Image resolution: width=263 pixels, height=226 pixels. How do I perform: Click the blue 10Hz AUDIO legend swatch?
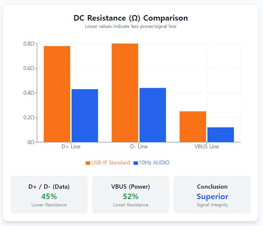point(136,163)
